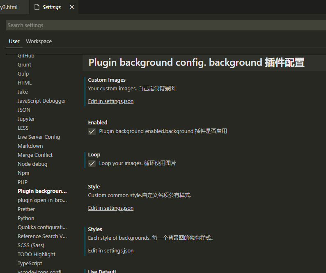Open the GitHub settings category
The height and width of the screenshot is (273, 326).
tap(26, 56)
